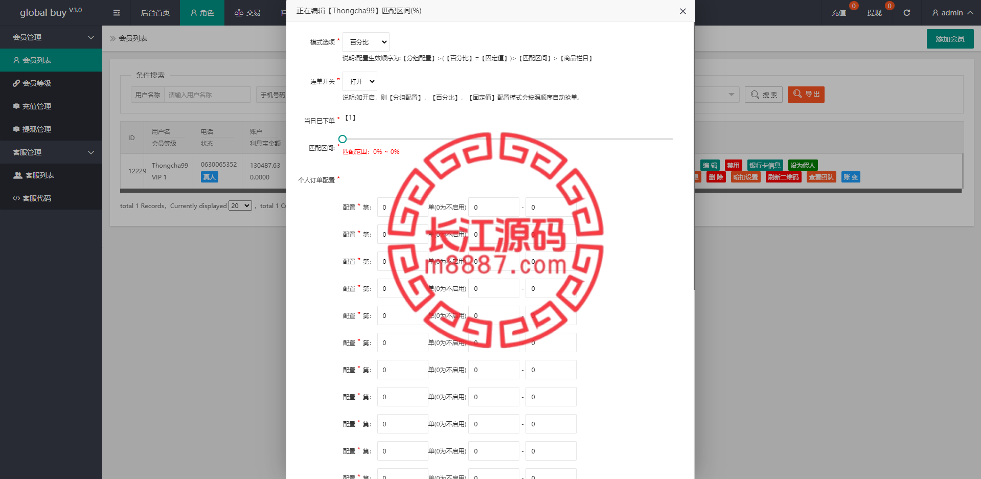Click the 请输入用户名称 search field
Screen dimensions: 981x479
(207, 95)
